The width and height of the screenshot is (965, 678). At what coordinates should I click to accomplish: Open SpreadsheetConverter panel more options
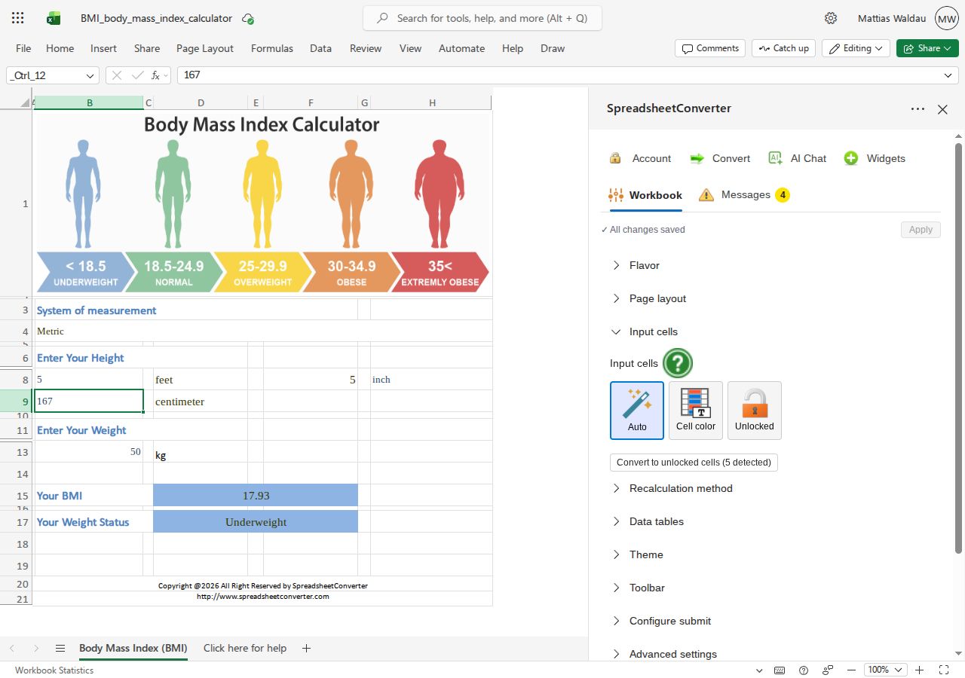coord(918,109)
